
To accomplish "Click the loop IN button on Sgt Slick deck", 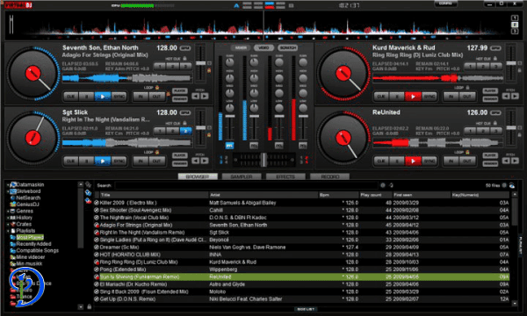I will (141, 162).
